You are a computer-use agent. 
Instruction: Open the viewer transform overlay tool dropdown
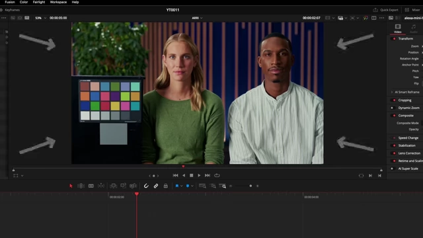(x=22, y=176)
